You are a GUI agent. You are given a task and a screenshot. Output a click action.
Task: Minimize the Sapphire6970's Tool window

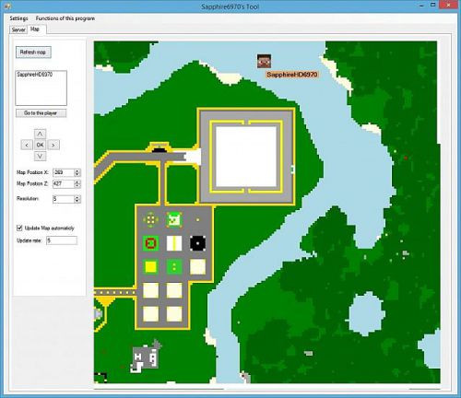tap(422, 6)
